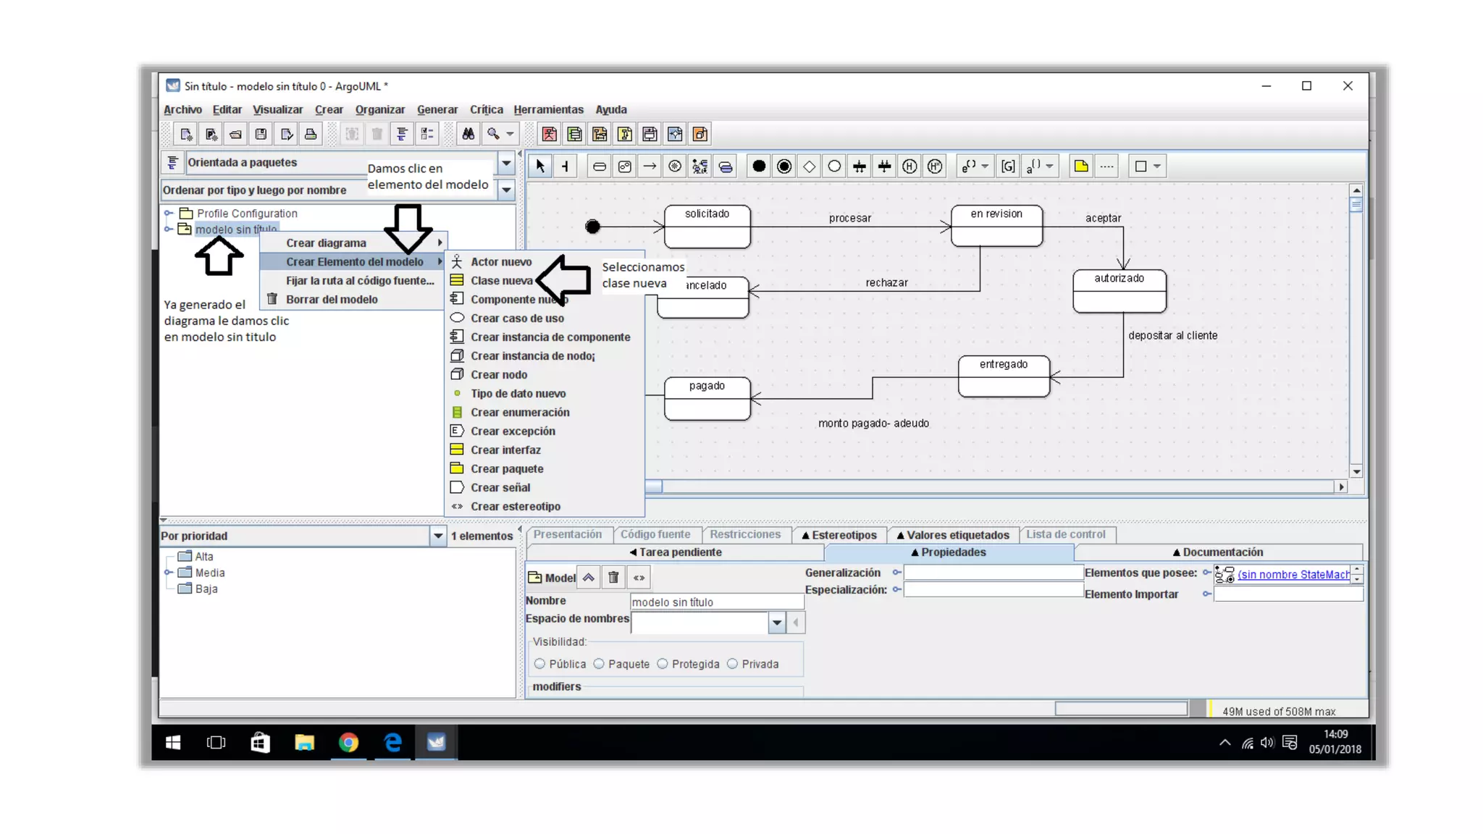Open the Generar menu
The width and height of the screenshot is (1483, 834).
click(437, 109)
